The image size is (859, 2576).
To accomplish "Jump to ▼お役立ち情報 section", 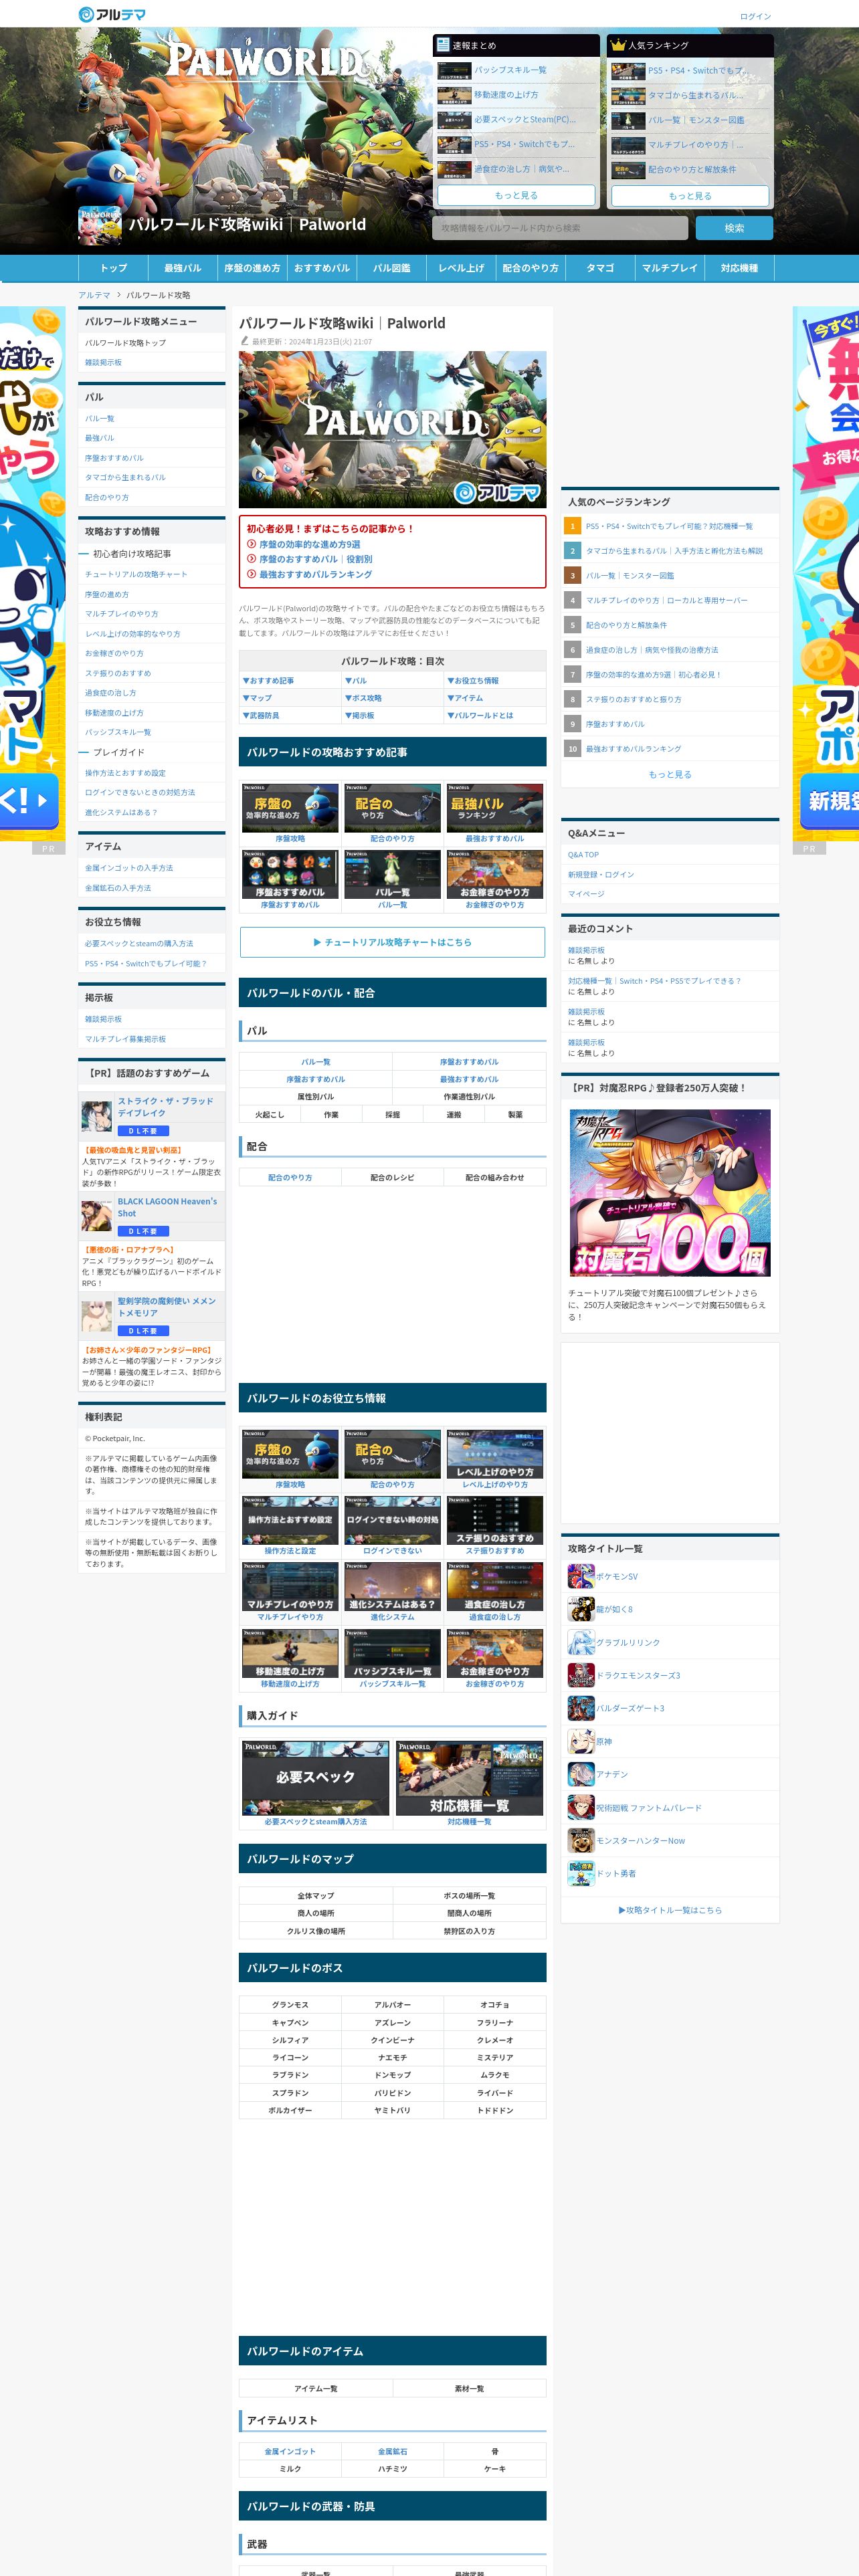I will point(473,680).
